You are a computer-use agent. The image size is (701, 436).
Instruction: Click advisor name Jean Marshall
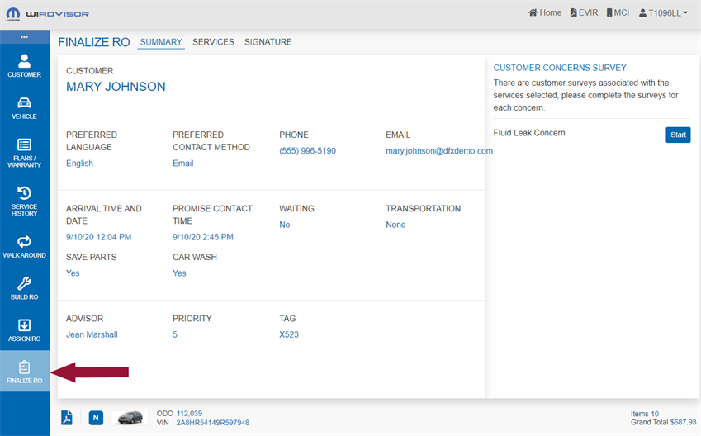92,334
